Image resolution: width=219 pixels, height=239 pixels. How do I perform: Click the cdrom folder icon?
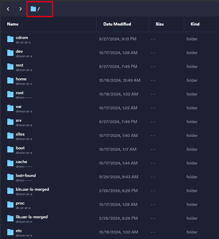coord(10,39)
